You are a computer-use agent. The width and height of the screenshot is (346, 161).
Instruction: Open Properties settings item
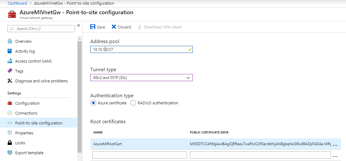pos(24,133)
